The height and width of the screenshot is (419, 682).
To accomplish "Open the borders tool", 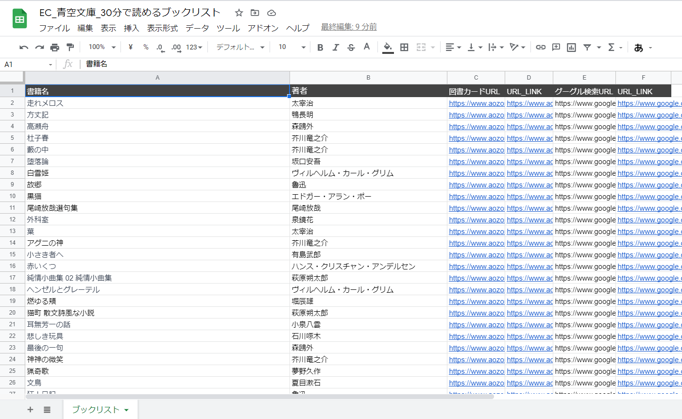I will (x=404, y=47).
